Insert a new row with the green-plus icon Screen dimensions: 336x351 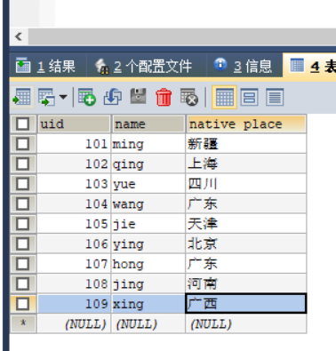click(86, 97)
